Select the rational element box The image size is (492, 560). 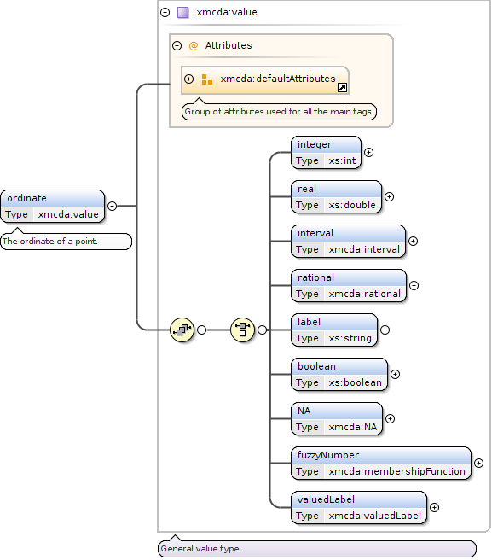[x=349, y=285]
